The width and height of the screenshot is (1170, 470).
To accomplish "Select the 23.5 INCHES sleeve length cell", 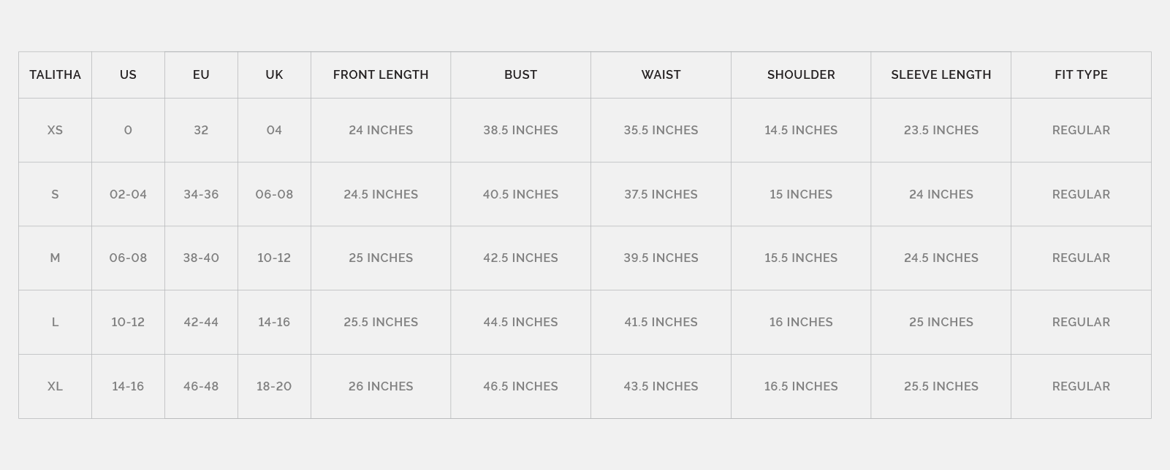I will click(x=941, y=130).
